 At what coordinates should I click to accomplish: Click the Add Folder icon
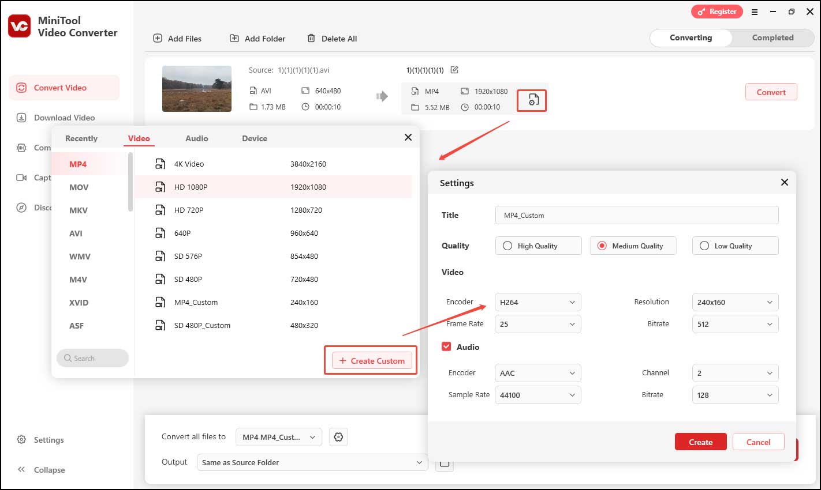[234, 38]
